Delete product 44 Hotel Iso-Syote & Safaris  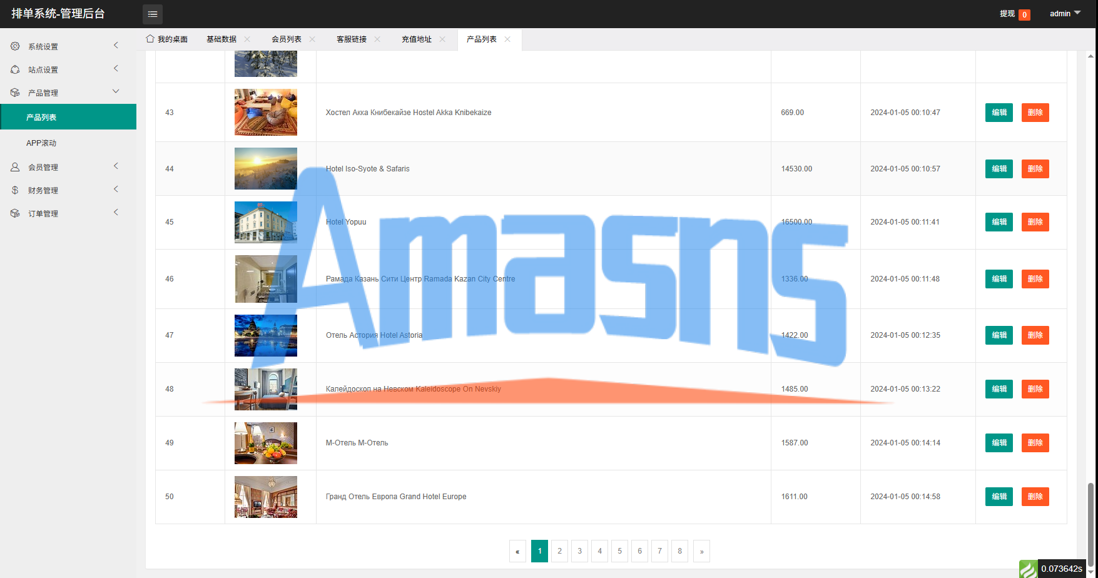(1035, 169)
